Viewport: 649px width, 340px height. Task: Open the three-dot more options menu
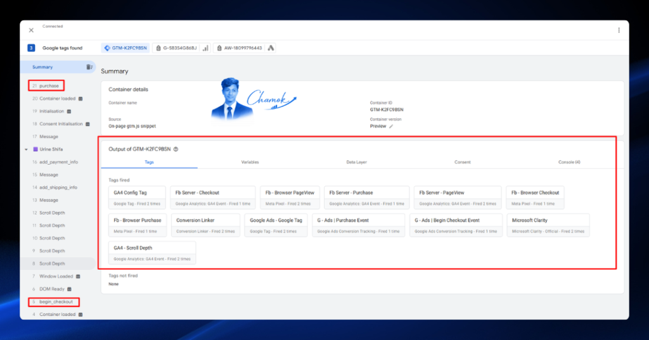(619, 30)
